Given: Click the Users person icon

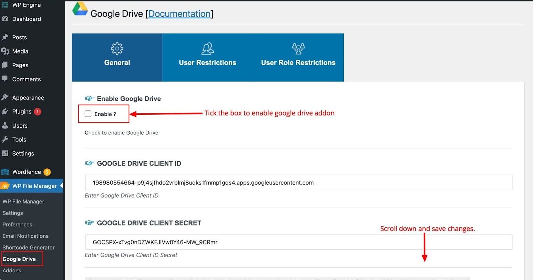Looking at the screenshot, I should coord(5,125).
